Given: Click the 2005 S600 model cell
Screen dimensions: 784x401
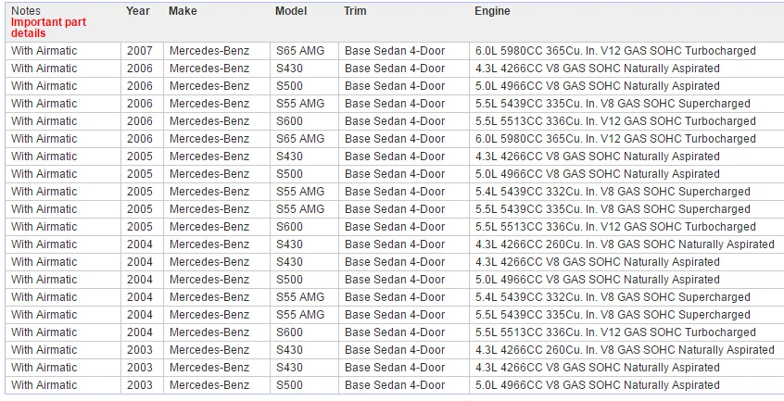Looking at the screenshot, I should click(x=304, y=227).
